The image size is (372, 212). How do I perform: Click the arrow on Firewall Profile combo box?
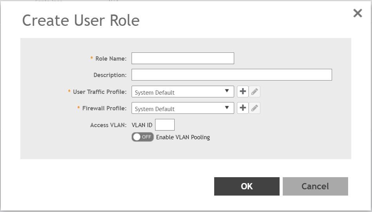[227, 108]
